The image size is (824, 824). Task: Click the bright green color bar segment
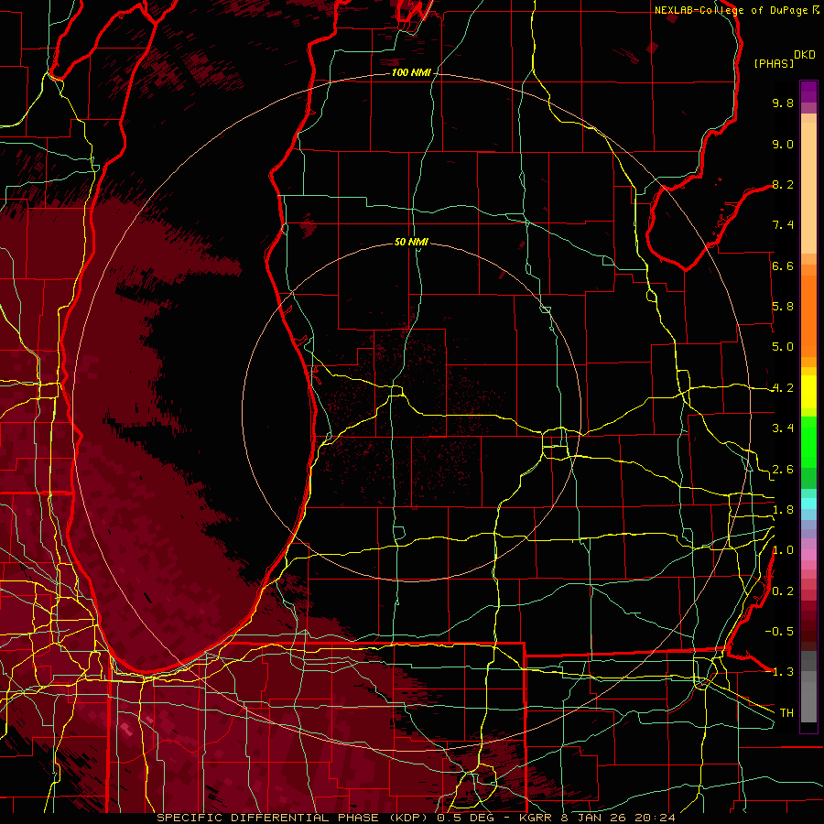(x=808, y=443)
